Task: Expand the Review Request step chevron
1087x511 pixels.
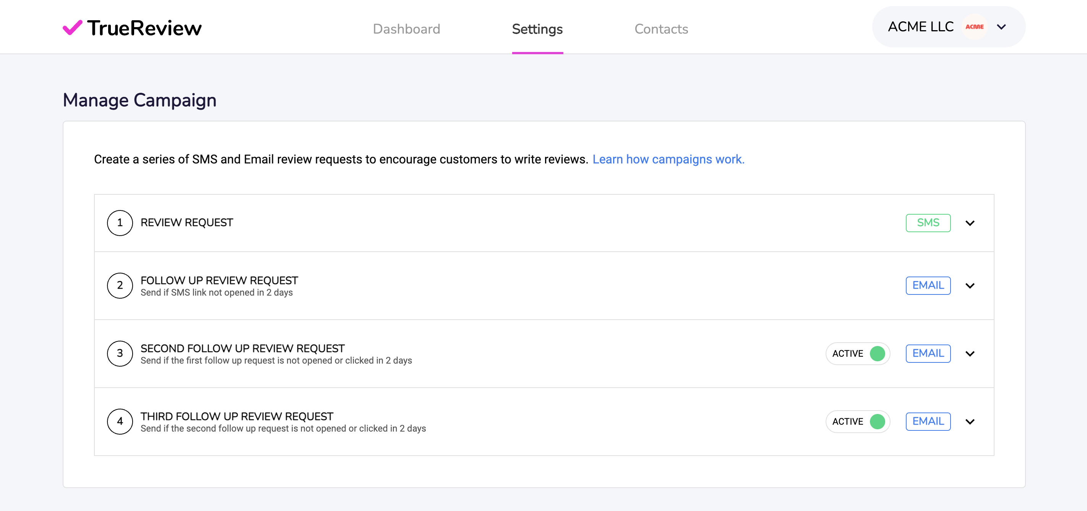Action: pos(970,223)
